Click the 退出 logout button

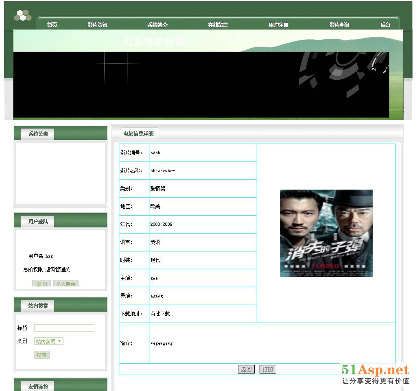pyautogui.click(x=41, y=284)
